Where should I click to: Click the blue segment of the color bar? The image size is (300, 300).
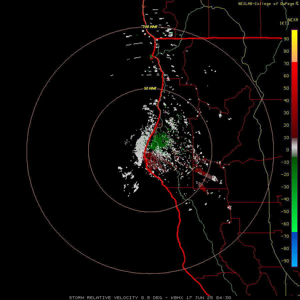(294, 249)
